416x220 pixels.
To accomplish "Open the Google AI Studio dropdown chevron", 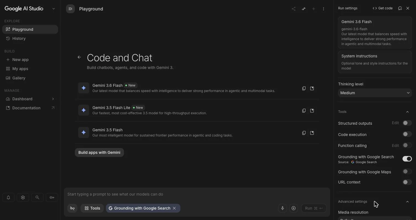I will [x=54, y=9].
